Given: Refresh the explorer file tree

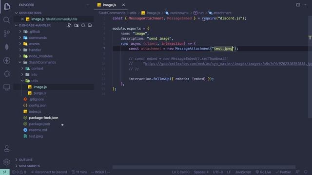Looking at the screenshot, I should point(83,25).
